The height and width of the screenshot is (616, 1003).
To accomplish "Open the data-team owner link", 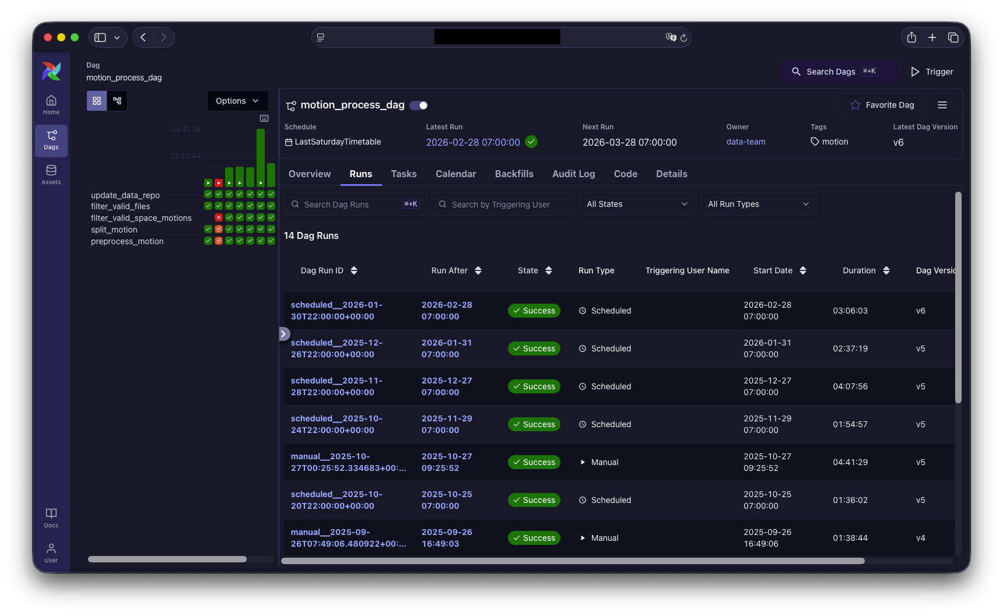I will (x=745, y=142).
